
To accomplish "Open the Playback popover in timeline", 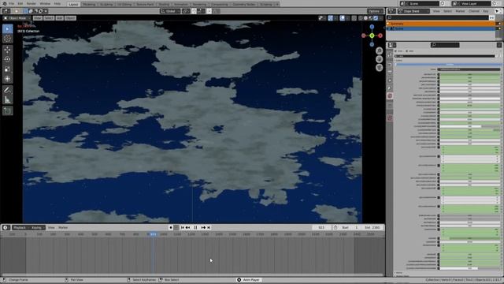I will pos(20,228).
